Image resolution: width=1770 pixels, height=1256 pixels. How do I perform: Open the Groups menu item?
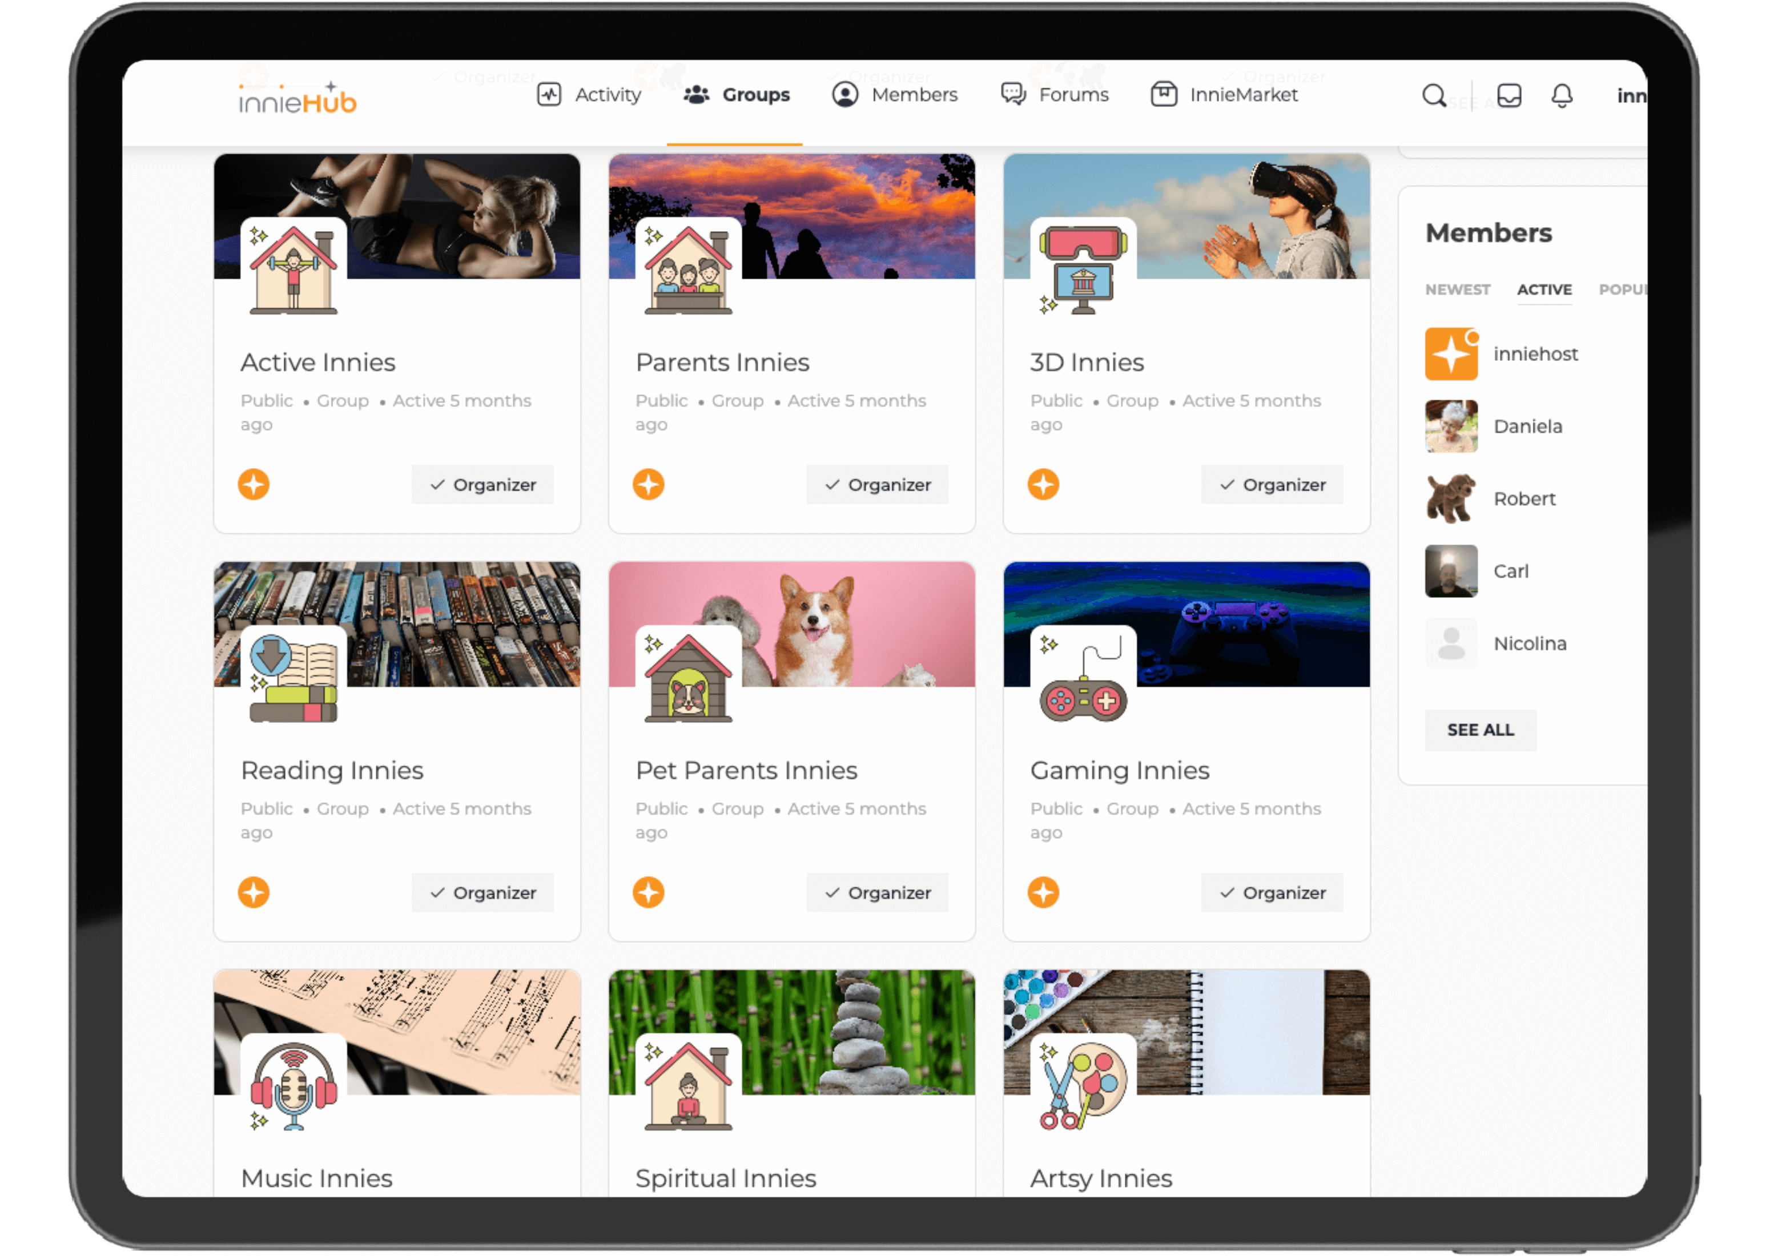(x=736, y=94)
